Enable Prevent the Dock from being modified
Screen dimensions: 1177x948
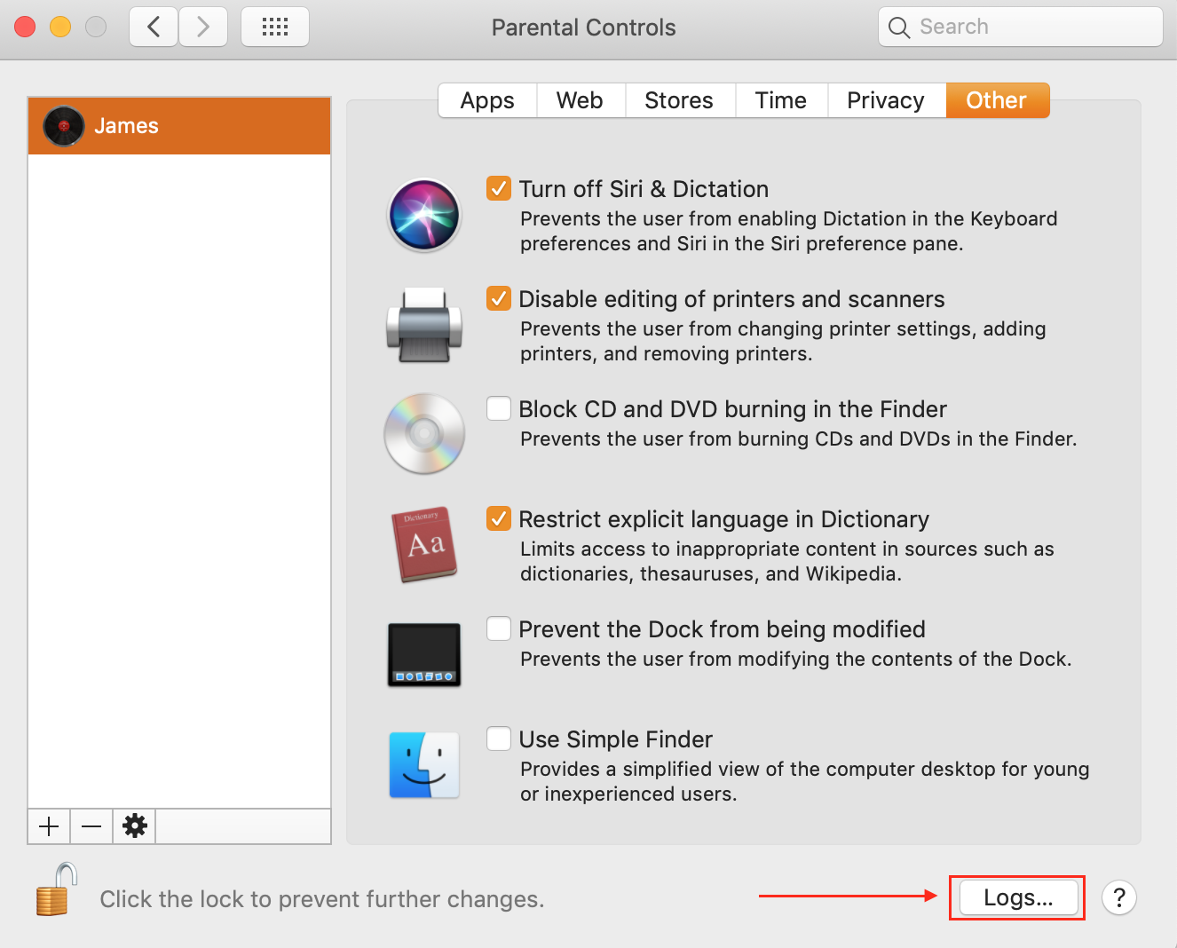(499, 628)
